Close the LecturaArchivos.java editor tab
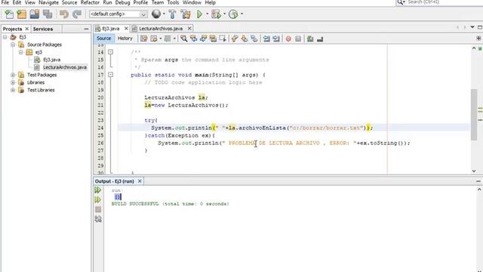Viewport: 483px width, 272px height. (189, 29)
